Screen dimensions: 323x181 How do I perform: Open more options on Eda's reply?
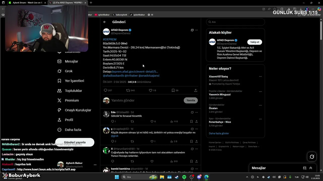point(197,112)
